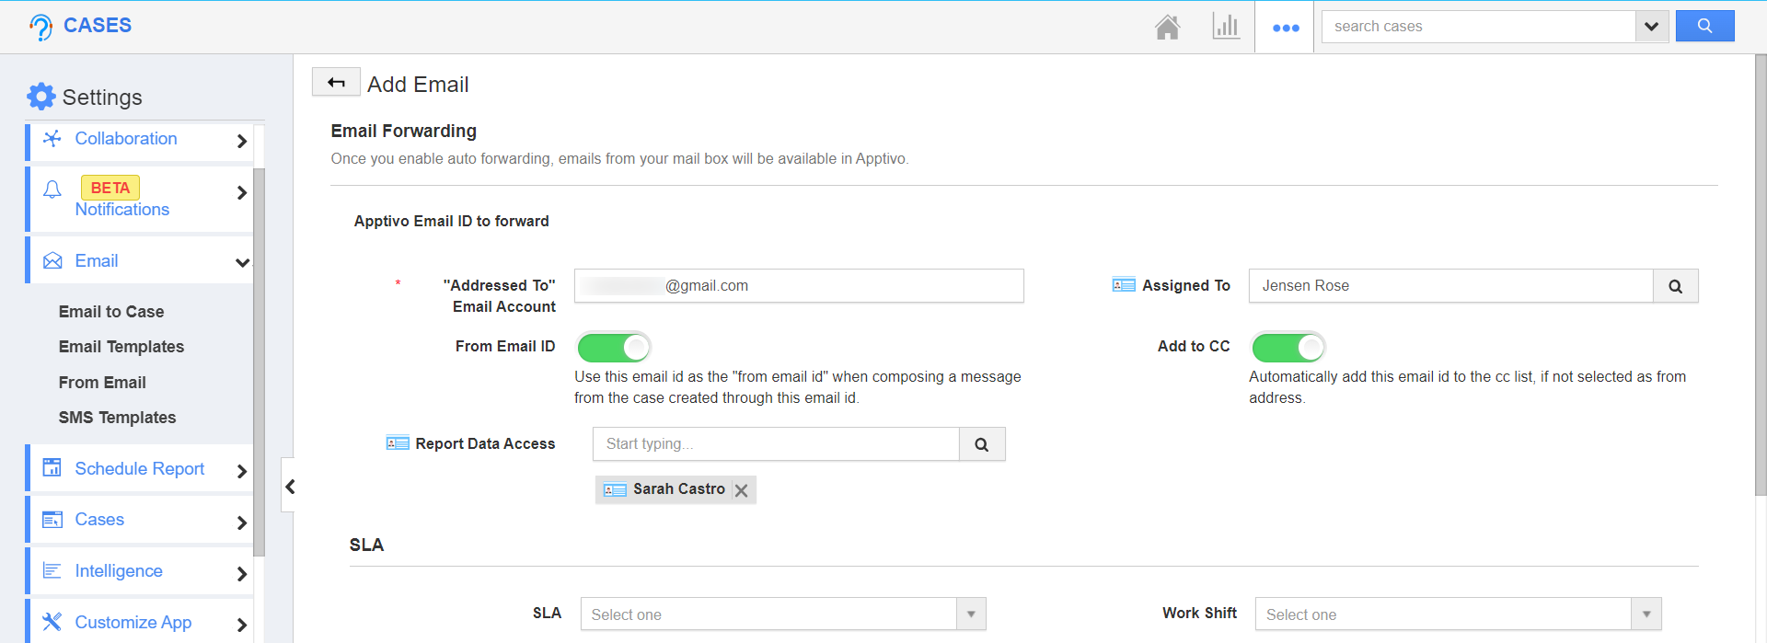The image size is (1767, 643).
Task: Disable the From Email ID toggle
Action: [x=613, y=347]
